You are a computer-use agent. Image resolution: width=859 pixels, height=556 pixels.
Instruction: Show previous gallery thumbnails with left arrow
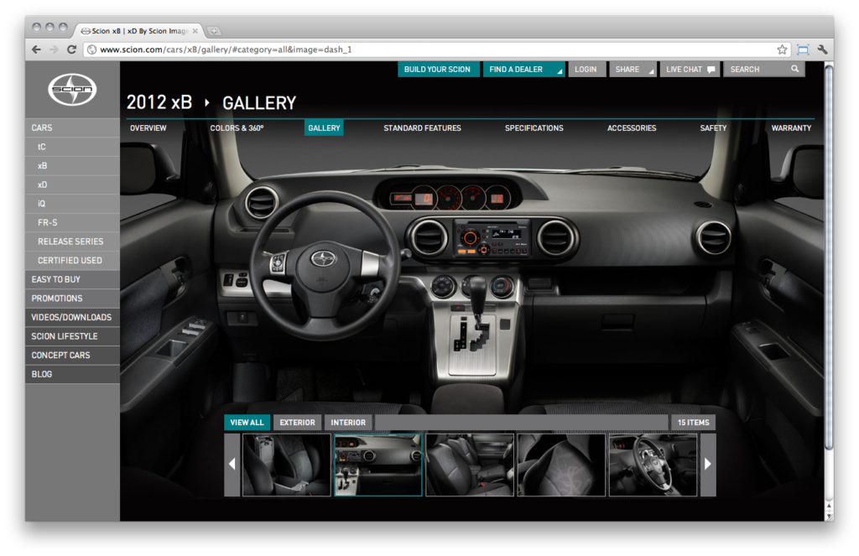click(x=232, y=465)
